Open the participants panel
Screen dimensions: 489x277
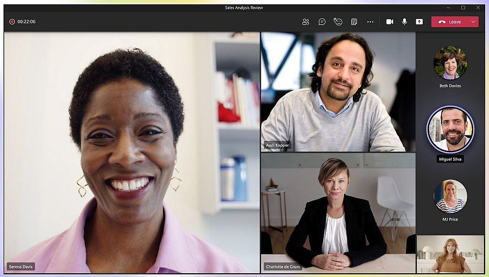pos(305,22)
